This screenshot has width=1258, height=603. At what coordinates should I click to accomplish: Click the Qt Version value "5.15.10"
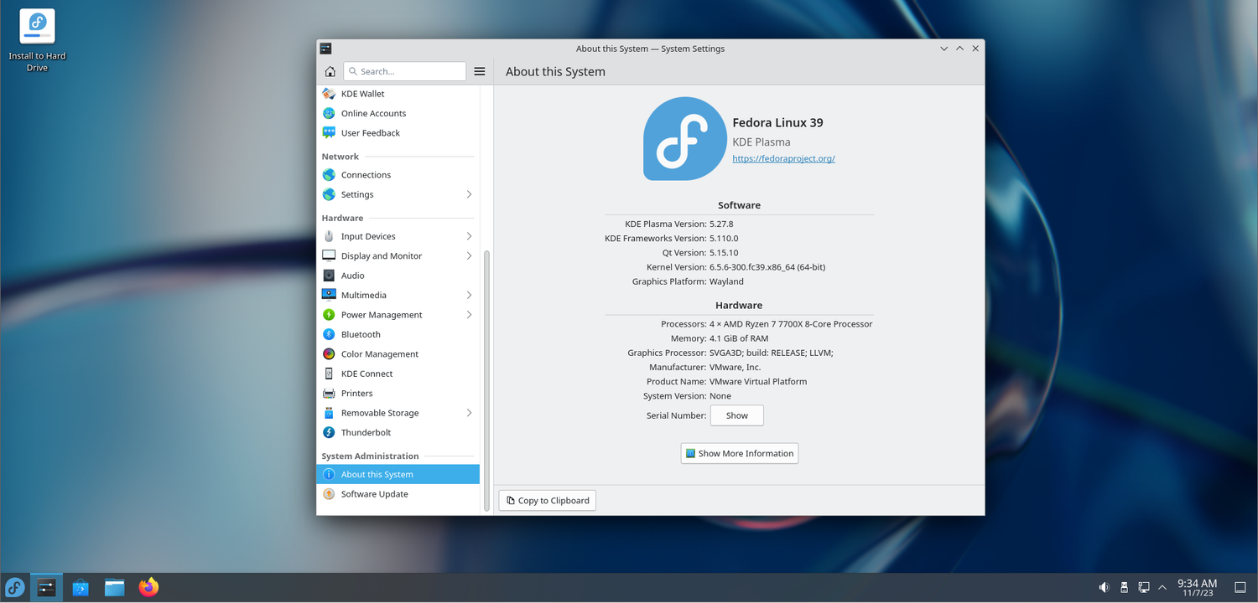[x=724, y=253]
